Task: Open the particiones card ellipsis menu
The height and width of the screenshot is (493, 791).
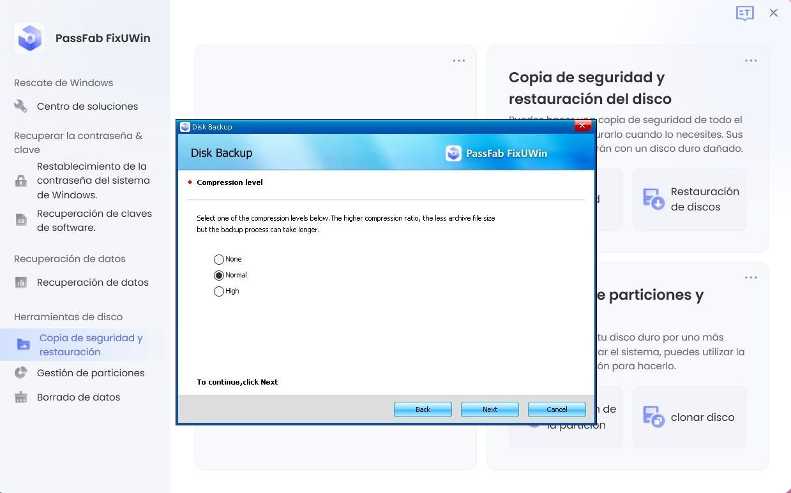Action: click(x=751, y=277)
